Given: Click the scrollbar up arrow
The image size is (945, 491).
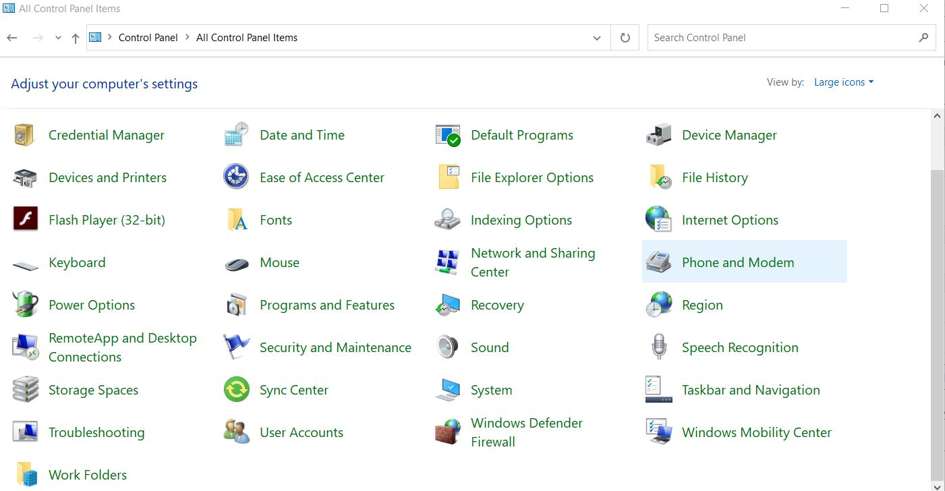Looking at the screenshot, I should coord(938,116).
